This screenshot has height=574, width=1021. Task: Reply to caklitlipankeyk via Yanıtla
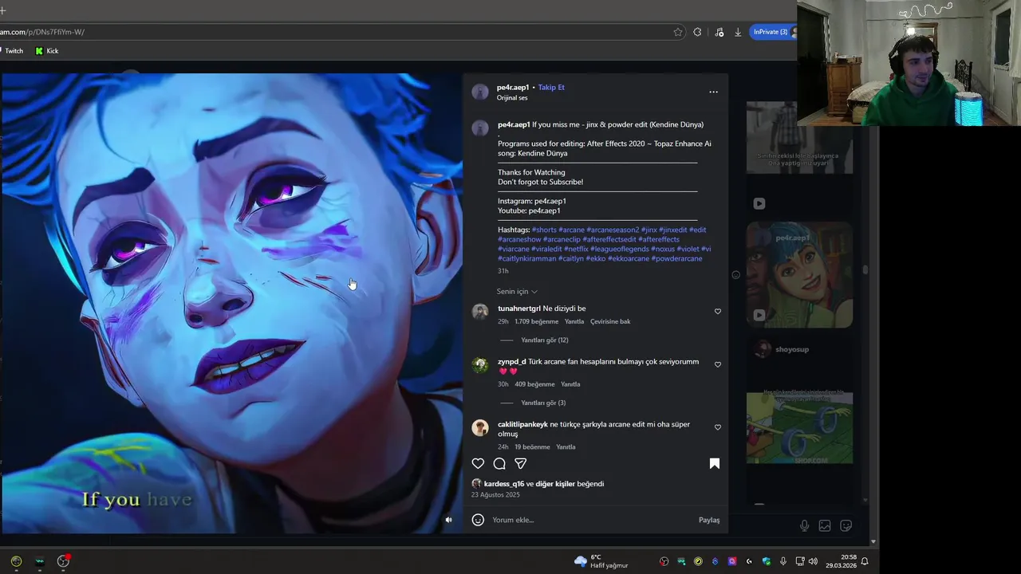pyautogui.click(x=566, y=447)
